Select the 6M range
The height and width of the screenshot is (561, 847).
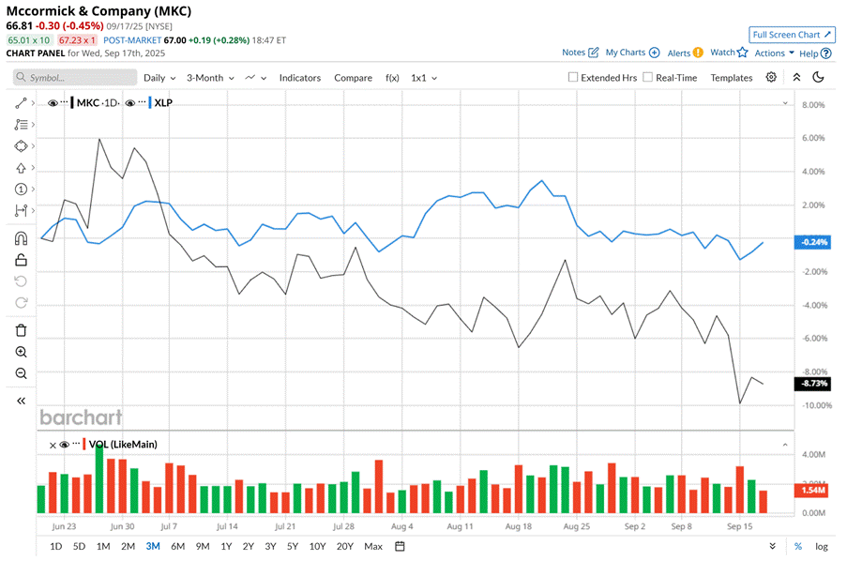(x=177, y=546)
